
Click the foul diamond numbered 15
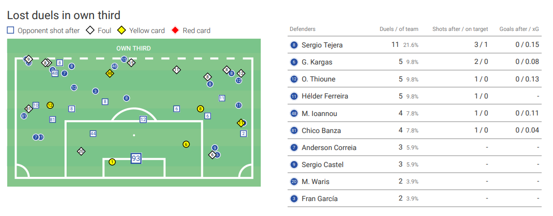131,63
